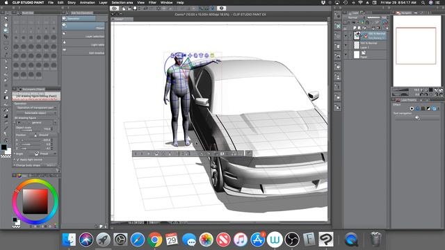Choose the Light table sub tool
445x250 pixels.
(83, 43)
